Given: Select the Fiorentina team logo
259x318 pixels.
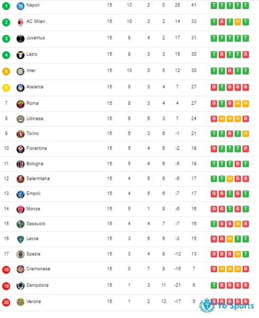Looking at the screenshot, I should (x=20, y=149).
